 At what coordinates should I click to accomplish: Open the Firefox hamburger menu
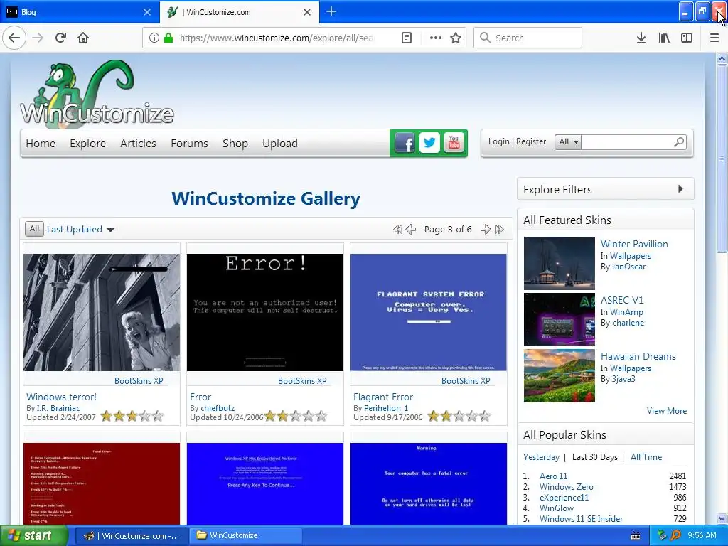tap(714, 38)
